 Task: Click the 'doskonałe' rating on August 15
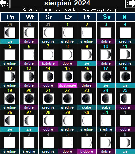(x=67, y=85)
